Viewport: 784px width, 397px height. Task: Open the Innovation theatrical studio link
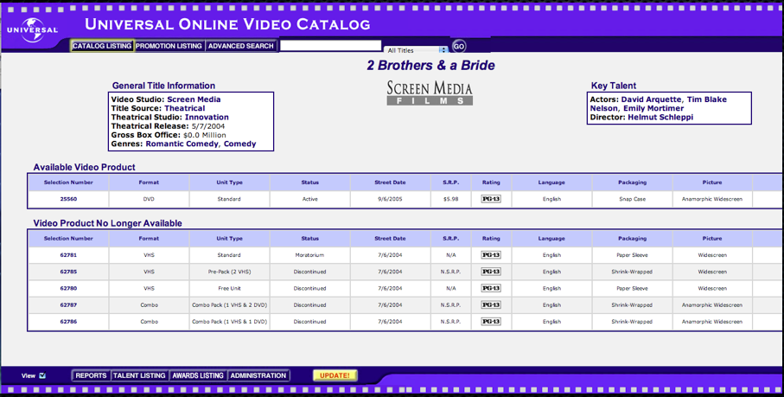[x=207, y=117]
